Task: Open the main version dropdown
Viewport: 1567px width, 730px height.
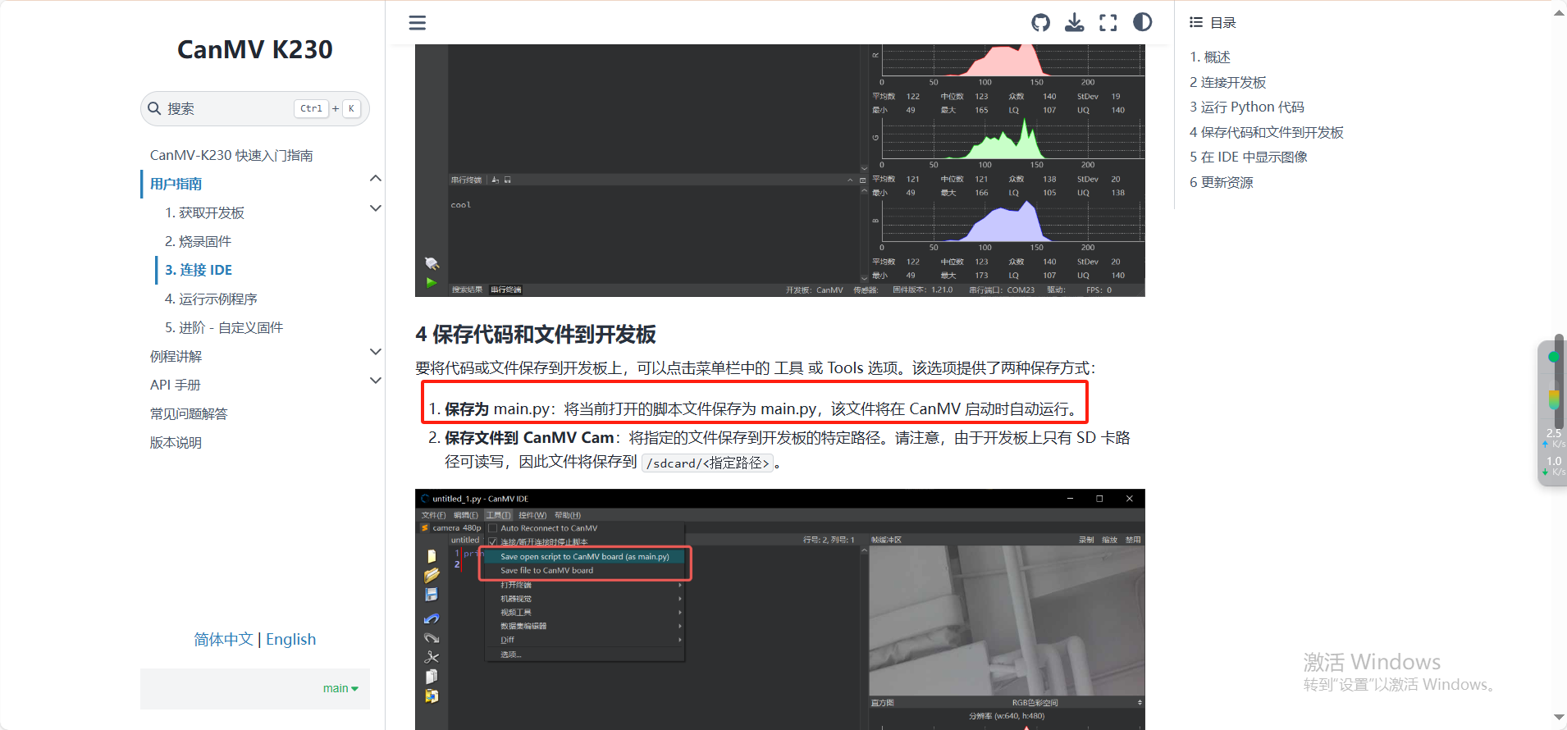Action: [340, 688]
